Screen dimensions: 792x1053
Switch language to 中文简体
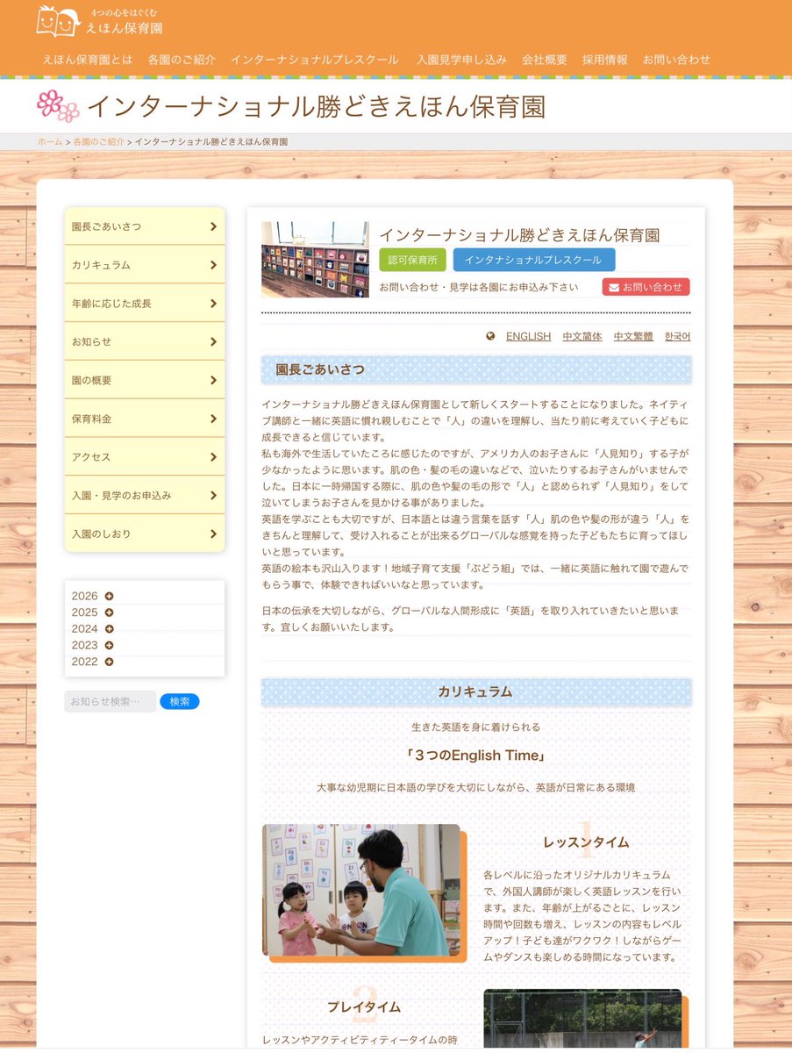pyautogui.click(x=582, y=336)
